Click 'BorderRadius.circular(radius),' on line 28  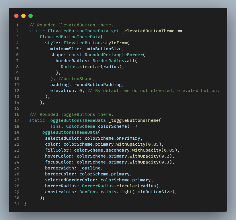click(x=121, y=186)
